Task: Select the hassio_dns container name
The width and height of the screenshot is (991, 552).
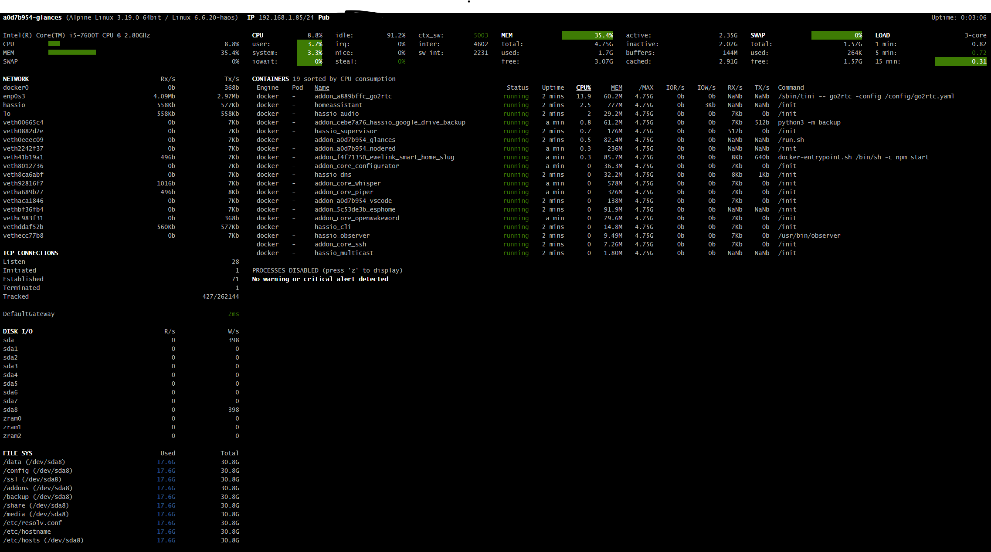Action: click(333, 175)
